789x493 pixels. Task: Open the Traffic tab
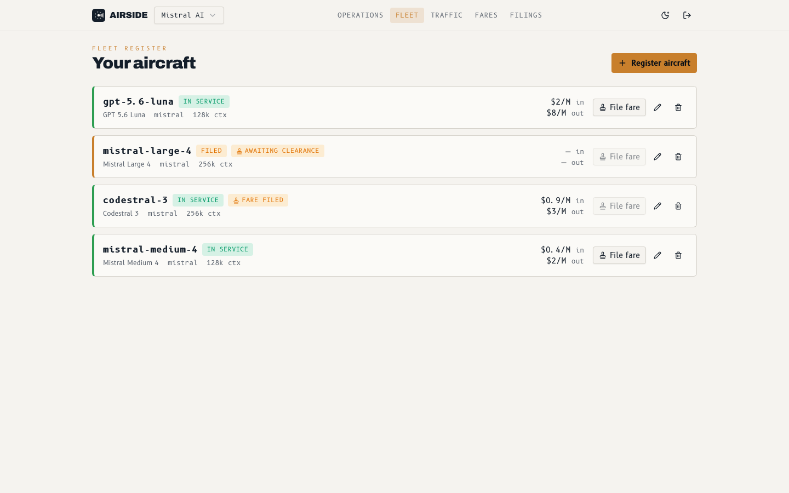[447, 15]
